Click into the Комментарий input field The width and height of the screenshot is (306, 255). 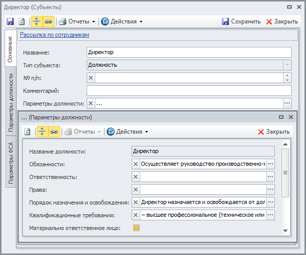[x=189, y=91]
